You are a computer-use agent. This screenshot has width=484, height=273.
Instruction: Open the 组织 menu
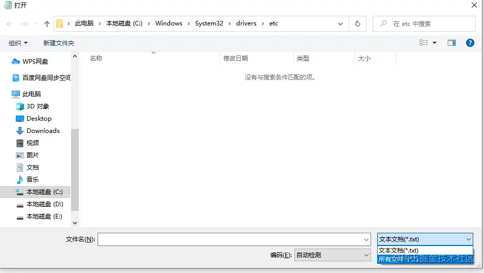(x=18, y=43)
